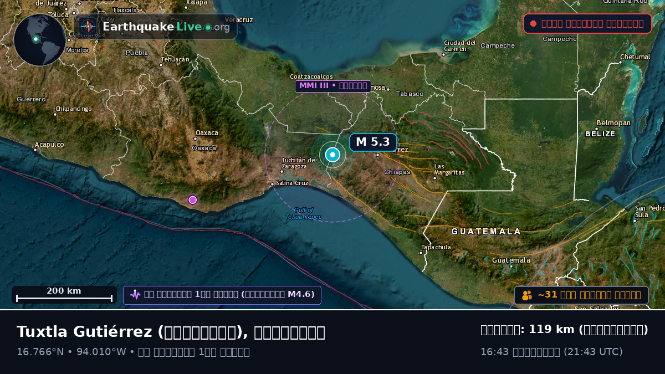Click the Chetumal city label

coord(635,57)
